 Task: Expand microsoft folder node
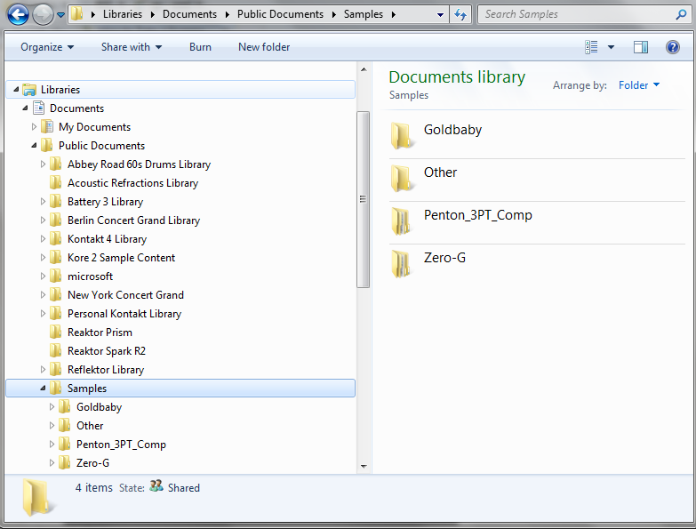[43, 276]
